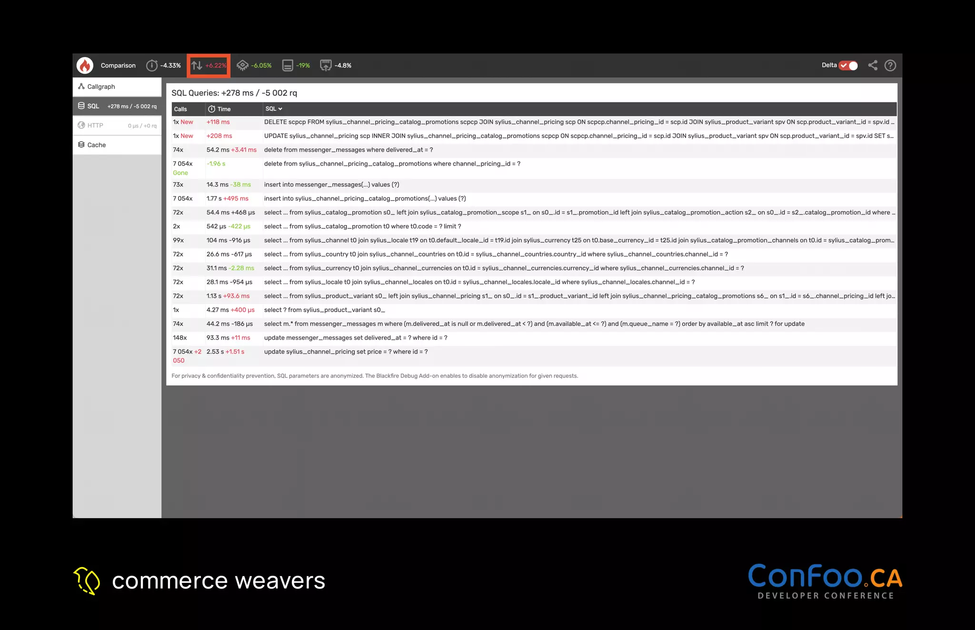
Task: Click the network upload metric icon
Action: (x=326, y=66)
